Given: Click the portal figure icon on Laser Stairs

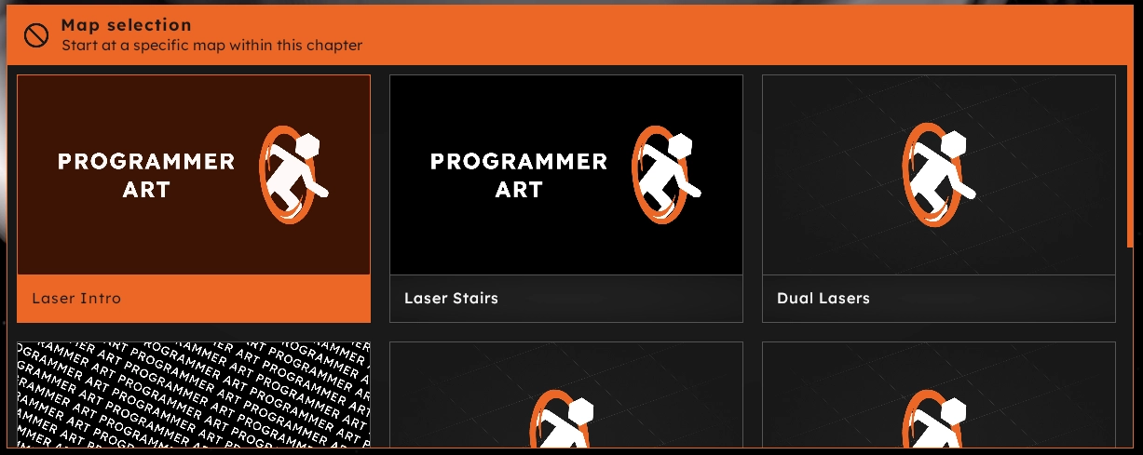Looking at the screenshot, I should pyautogui.click(x=666, y=175).
